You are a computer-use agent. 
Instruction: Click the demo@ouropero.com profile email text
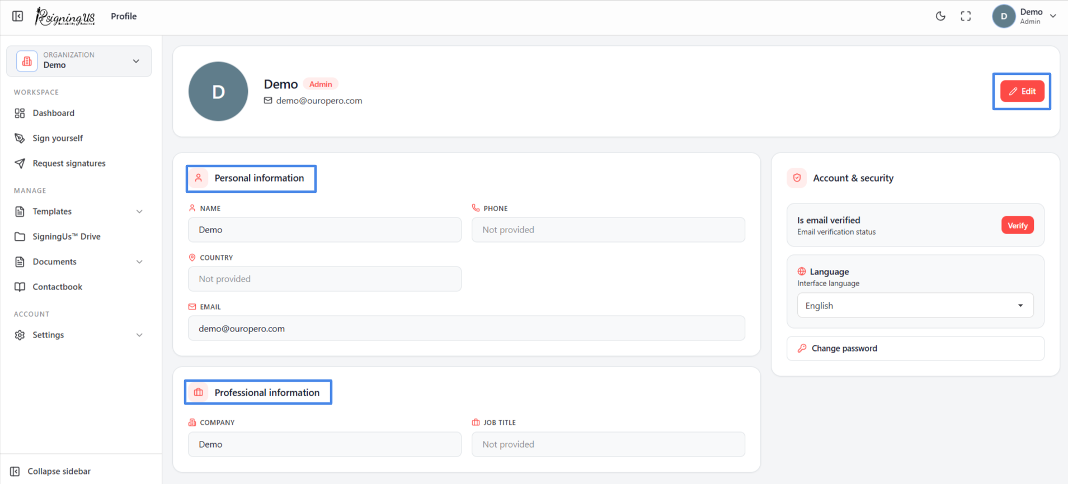(319, 101)
